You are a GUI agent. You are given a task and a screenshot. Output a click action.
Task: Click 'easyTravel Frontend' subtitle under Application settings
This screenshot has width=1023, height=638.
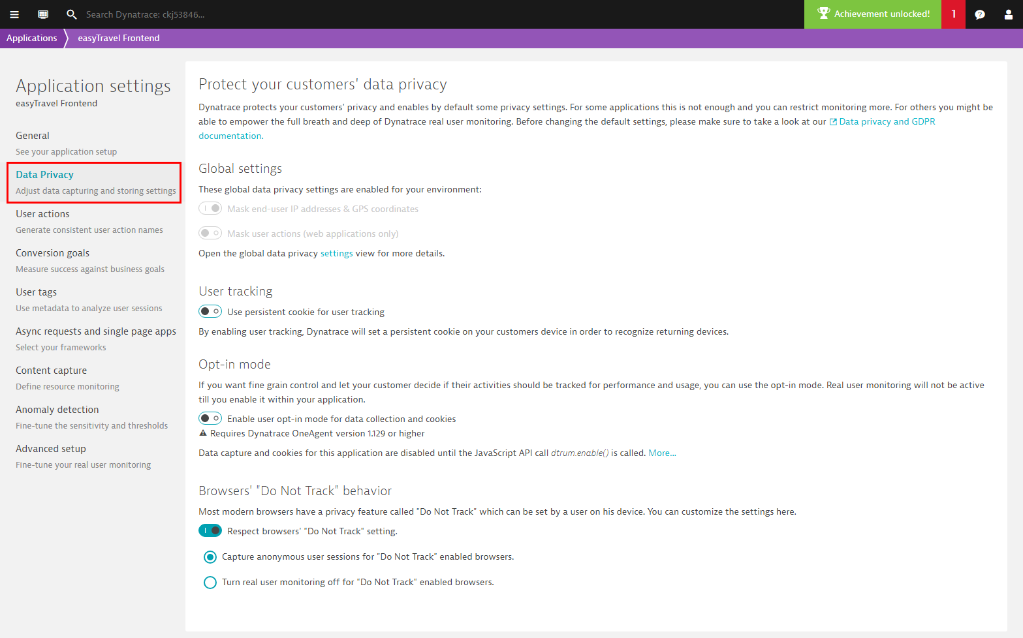56,104
